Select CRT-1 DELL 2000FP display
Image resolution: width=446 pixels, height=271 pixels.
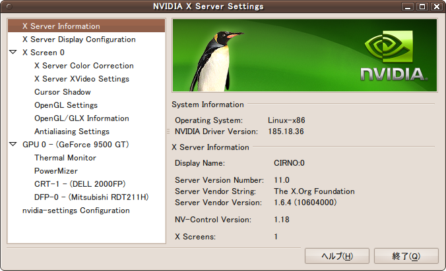pos(80,184)
